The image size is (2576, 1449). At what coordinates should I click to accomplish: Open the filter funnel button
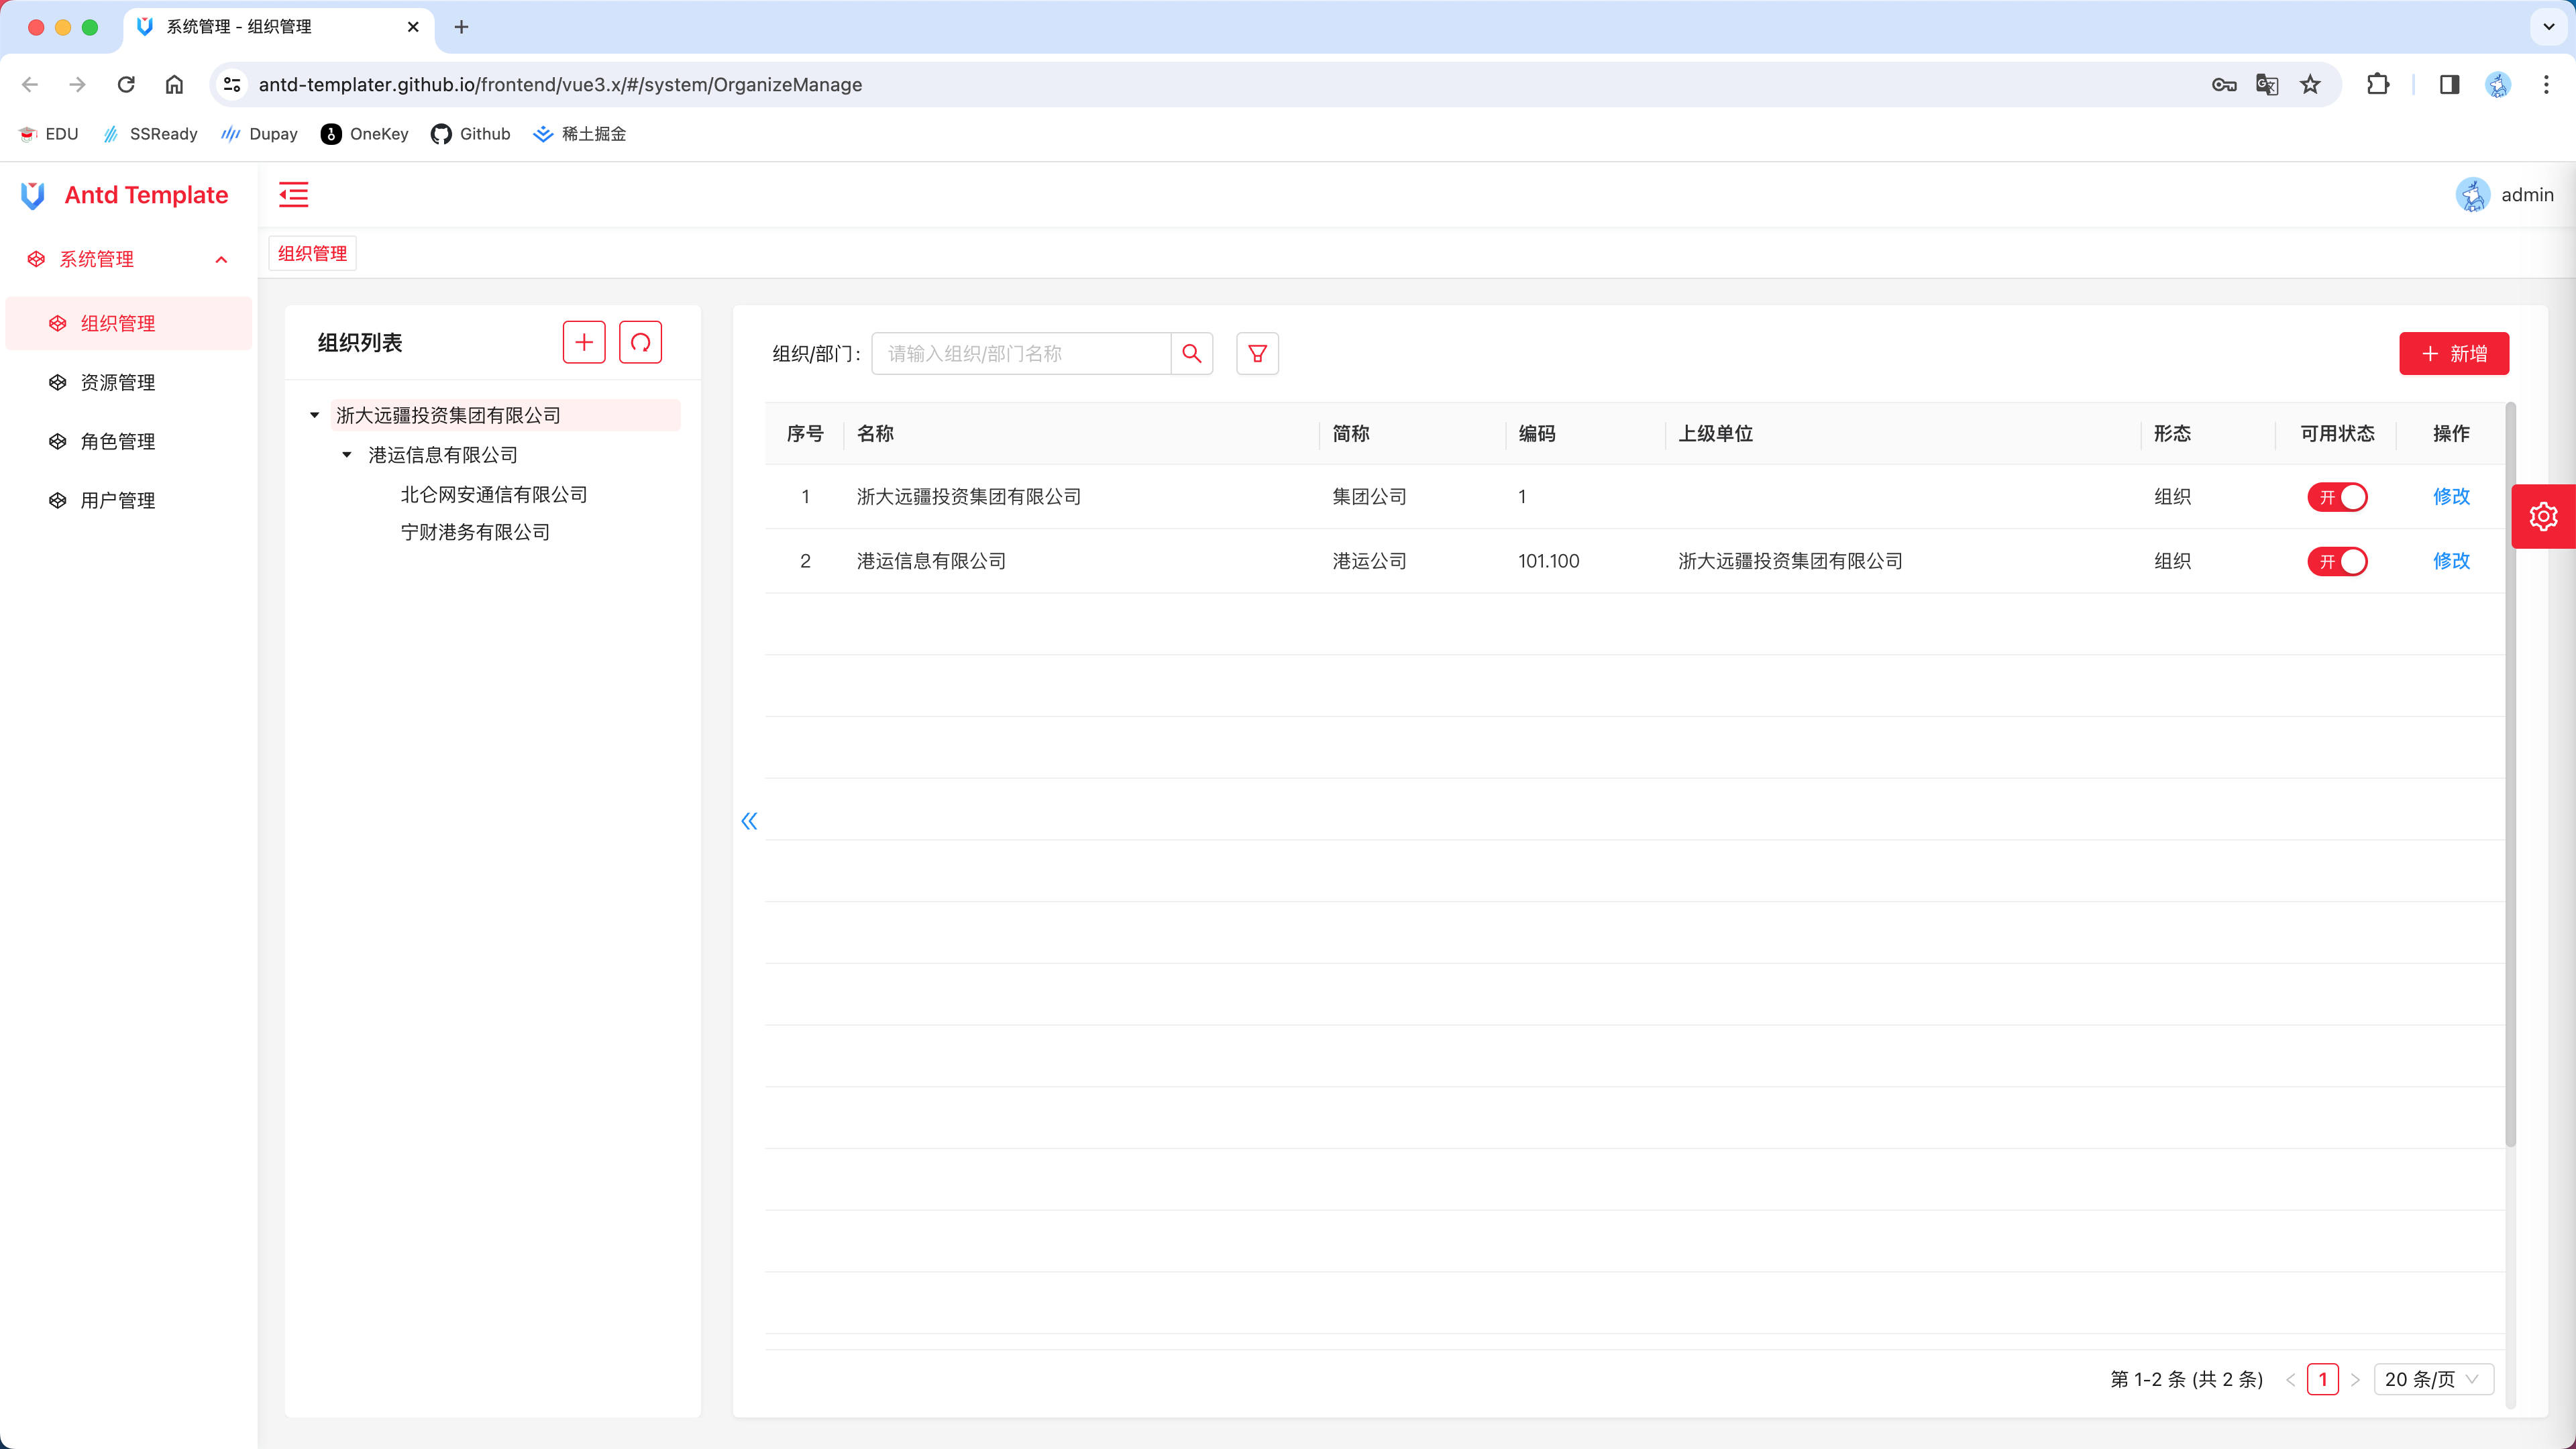1257,353
